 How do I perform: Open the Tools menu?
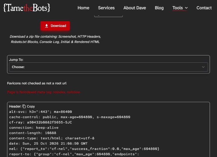pos(180,8)
